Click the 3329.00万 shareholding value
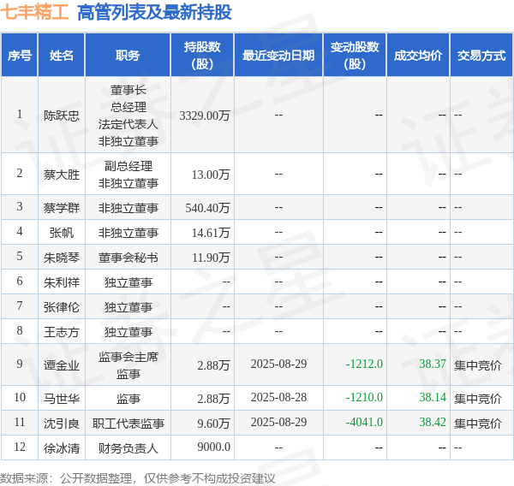 click(205, 116)
